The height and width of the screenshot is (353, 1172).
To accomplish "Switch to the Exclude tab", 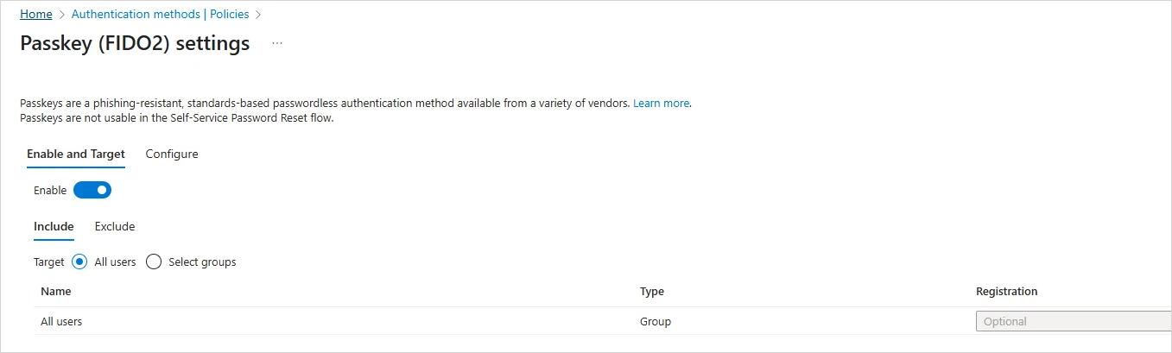I will click(115, 227).
